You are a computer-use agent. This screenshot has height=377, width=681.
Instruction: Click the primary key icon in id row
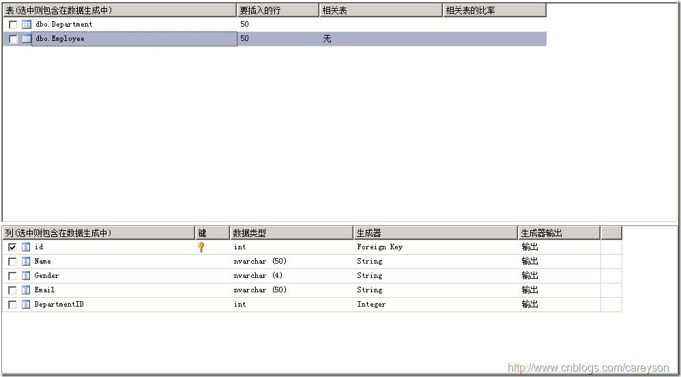(201, 247)
